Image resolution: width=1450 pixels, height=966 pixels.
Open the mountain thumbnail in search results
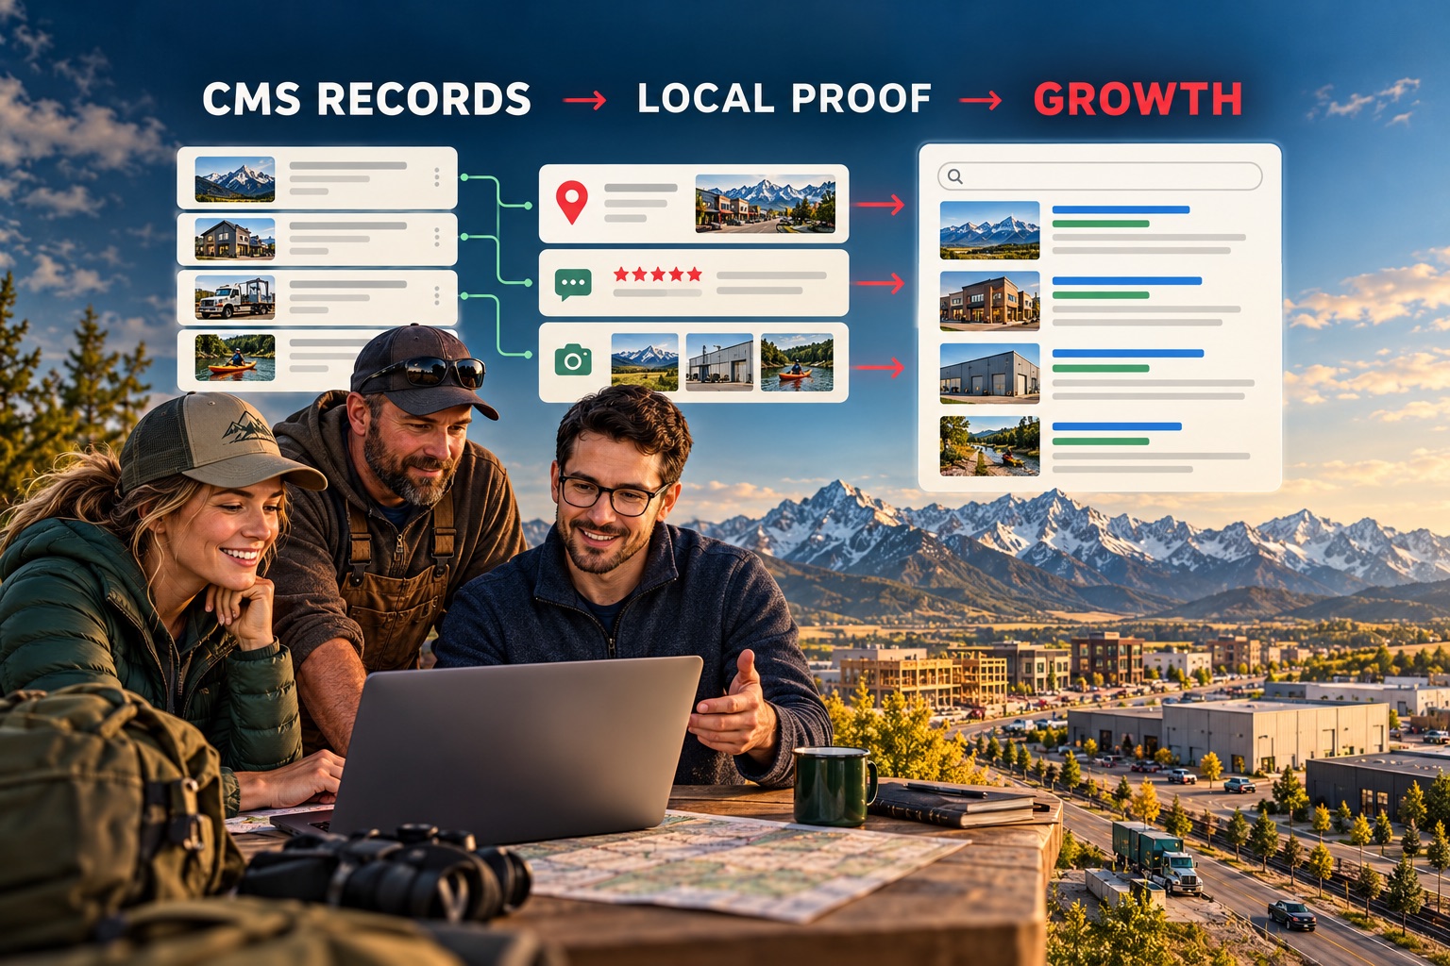[x=989, y=230]
